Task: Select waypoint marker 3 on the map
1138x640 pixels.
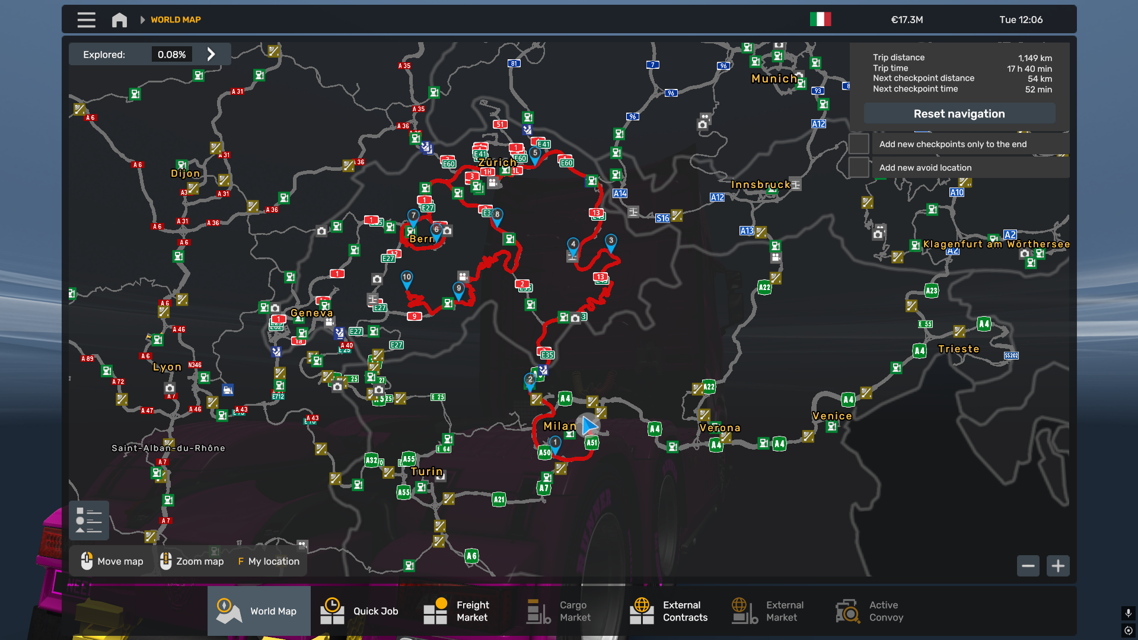Action: 611,241
